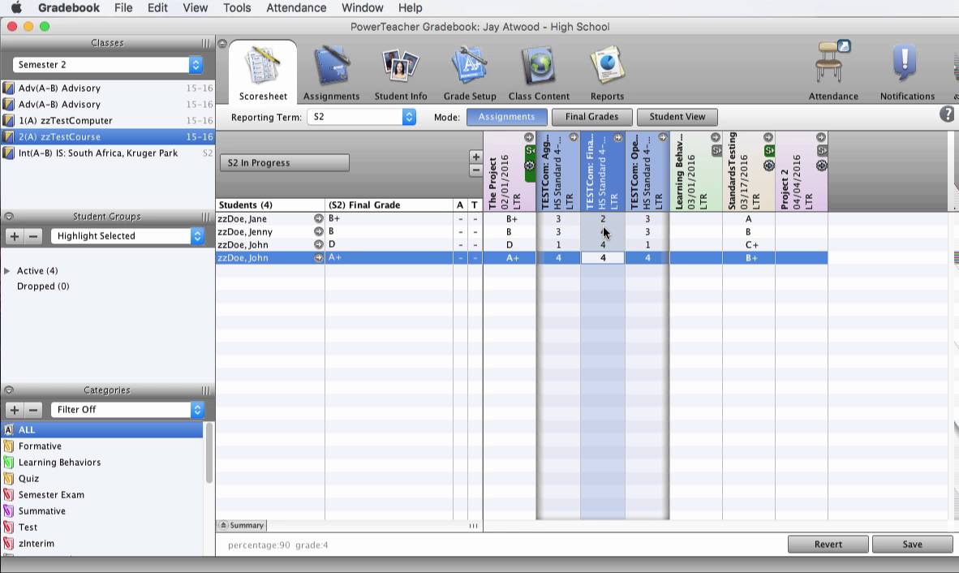Click arrow icon on TESTCom: Fina column
The image size is (959, 573).
(x=617, y=138)
